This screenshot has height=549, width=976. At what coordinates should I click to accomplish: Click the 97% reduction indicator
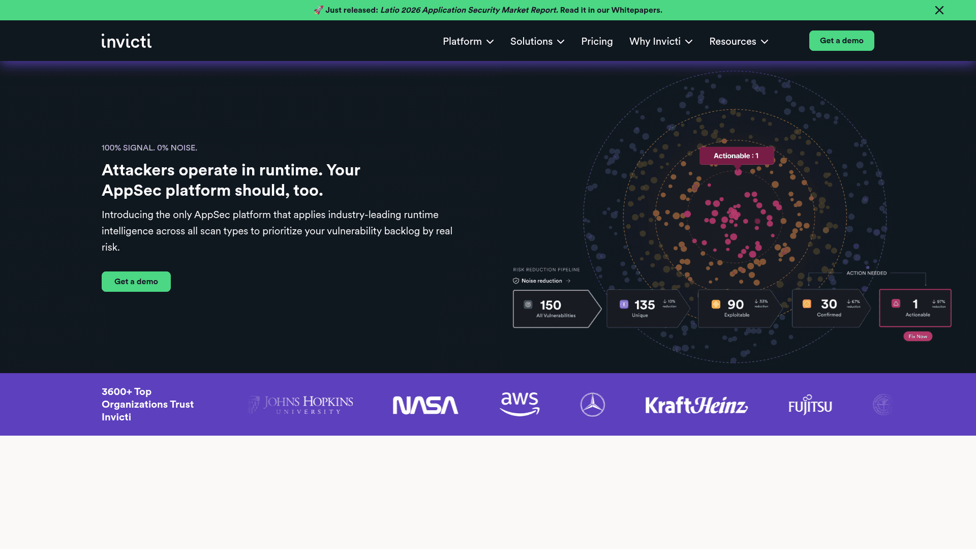pos(939,303)
